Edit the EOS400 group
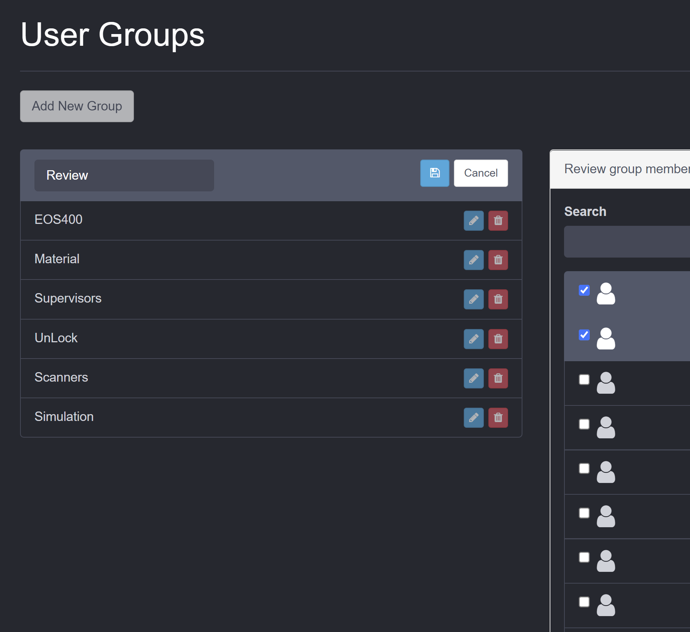This screenshot has height=632, width=690. pyautogui.click(x=474, y=221)
